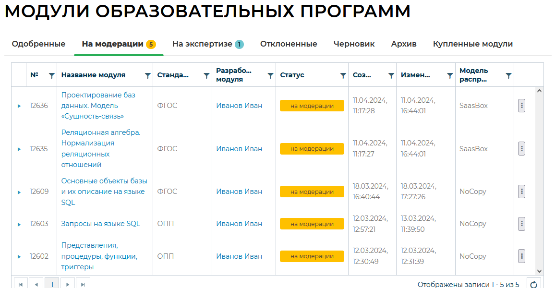Screen dimensions: 555x288
Task: Expand row for module 12602
Action: tap(19, 257)
